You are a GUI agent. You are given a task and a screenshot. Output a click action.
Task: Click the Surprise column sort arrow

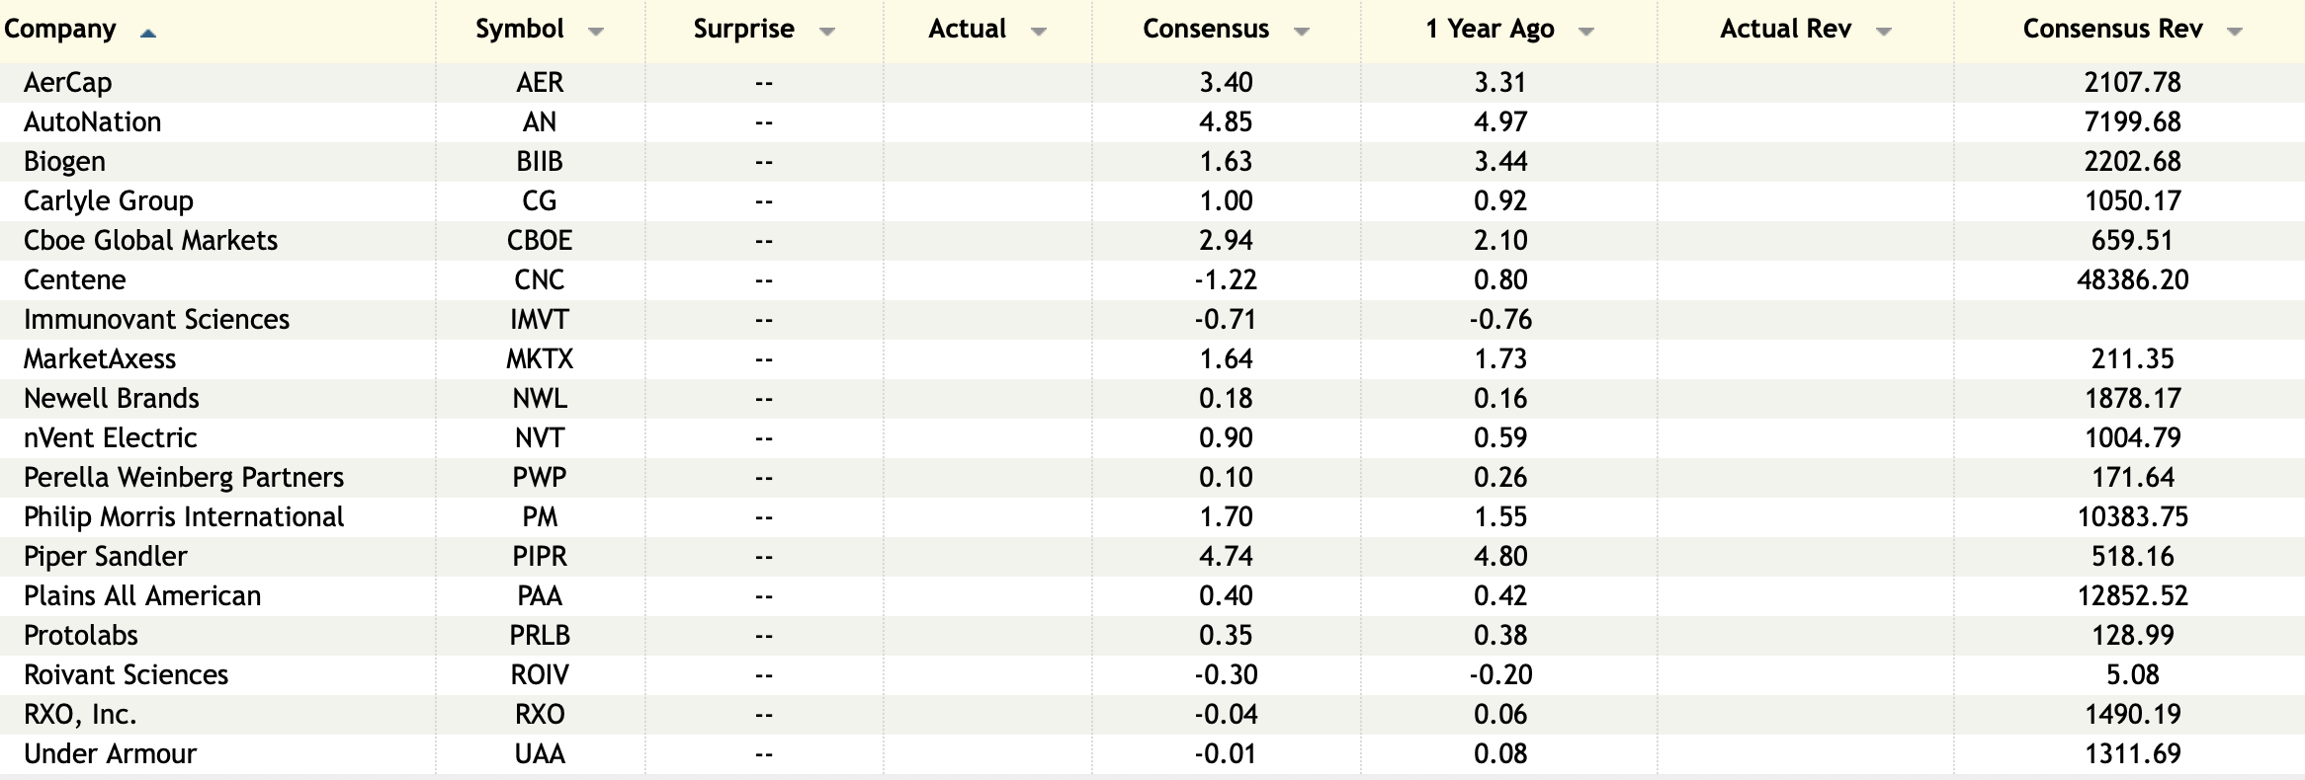(827, 32)
